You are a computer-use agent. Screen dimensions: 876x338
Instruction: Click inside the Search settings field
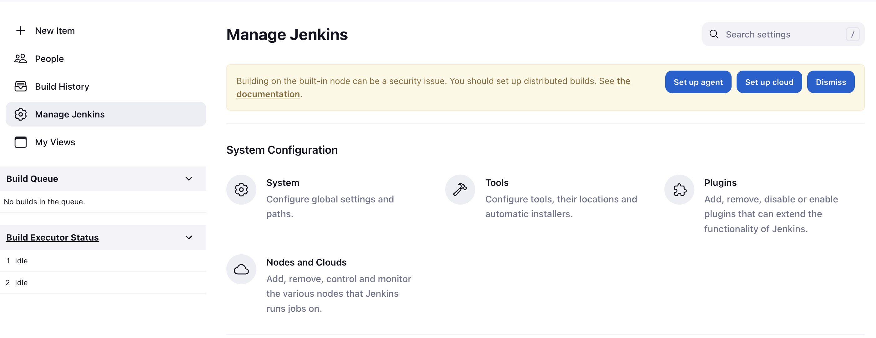point(765,34)
